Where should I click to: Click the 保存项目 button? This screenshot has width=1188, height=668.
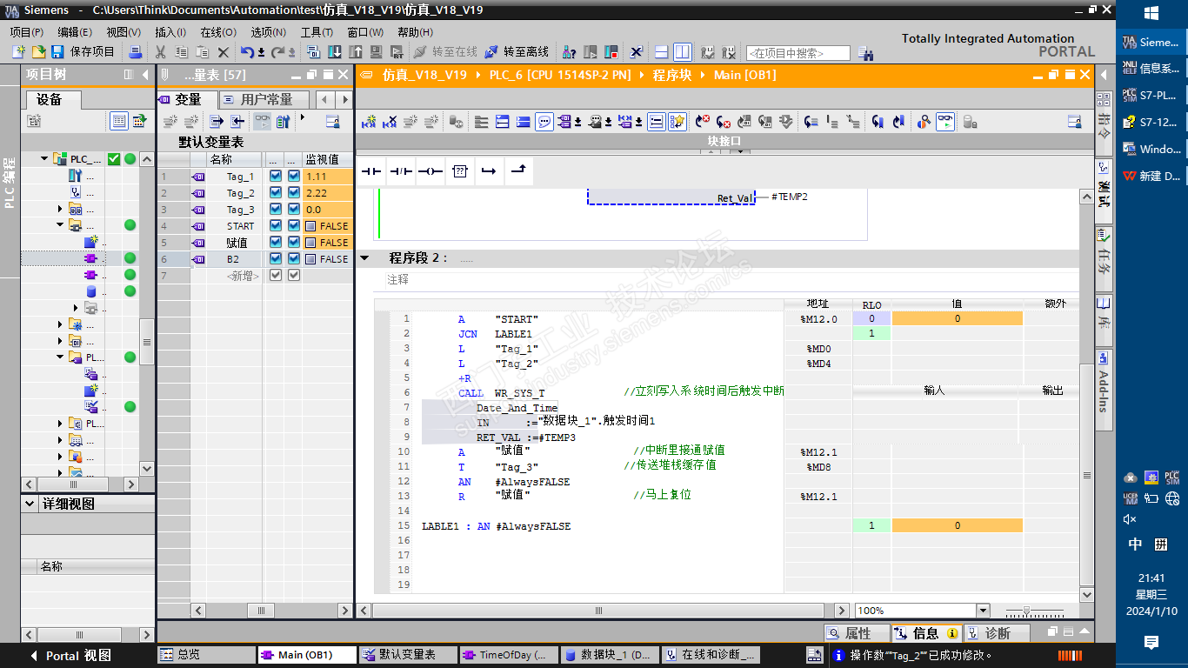pyautogui.click(x=83, y=52)
